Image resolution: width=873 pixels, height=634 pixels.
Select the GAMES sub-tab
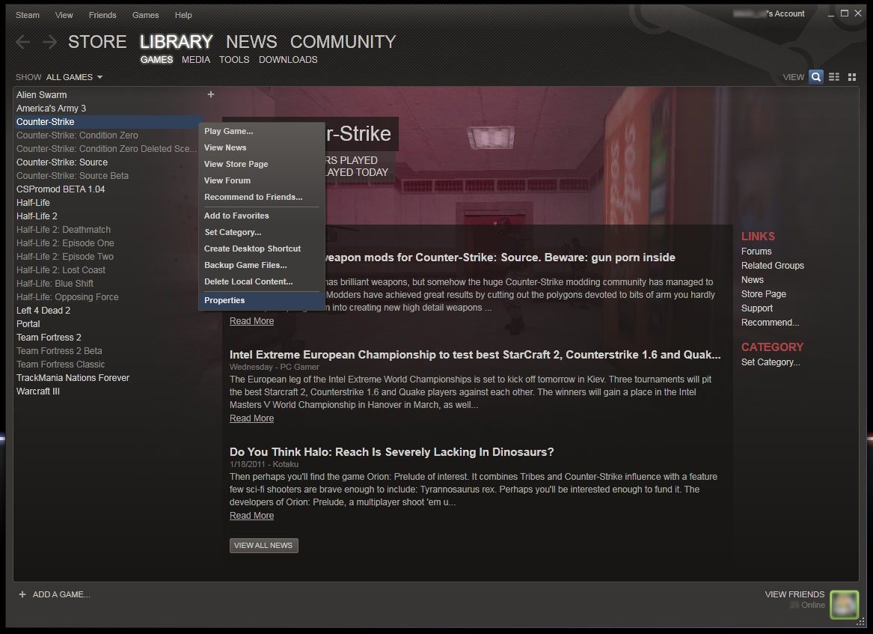(x=156, y=60)
